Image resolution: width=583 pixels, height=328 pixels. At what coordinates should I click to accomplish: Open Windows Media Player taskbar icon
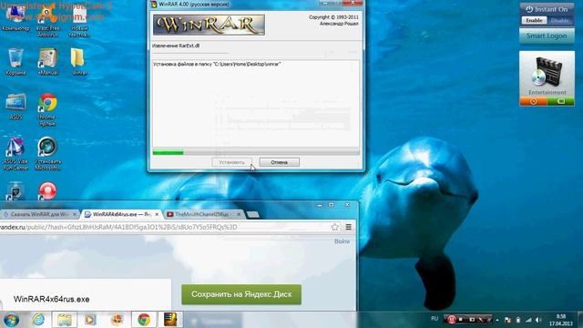(x=90, y=320)
